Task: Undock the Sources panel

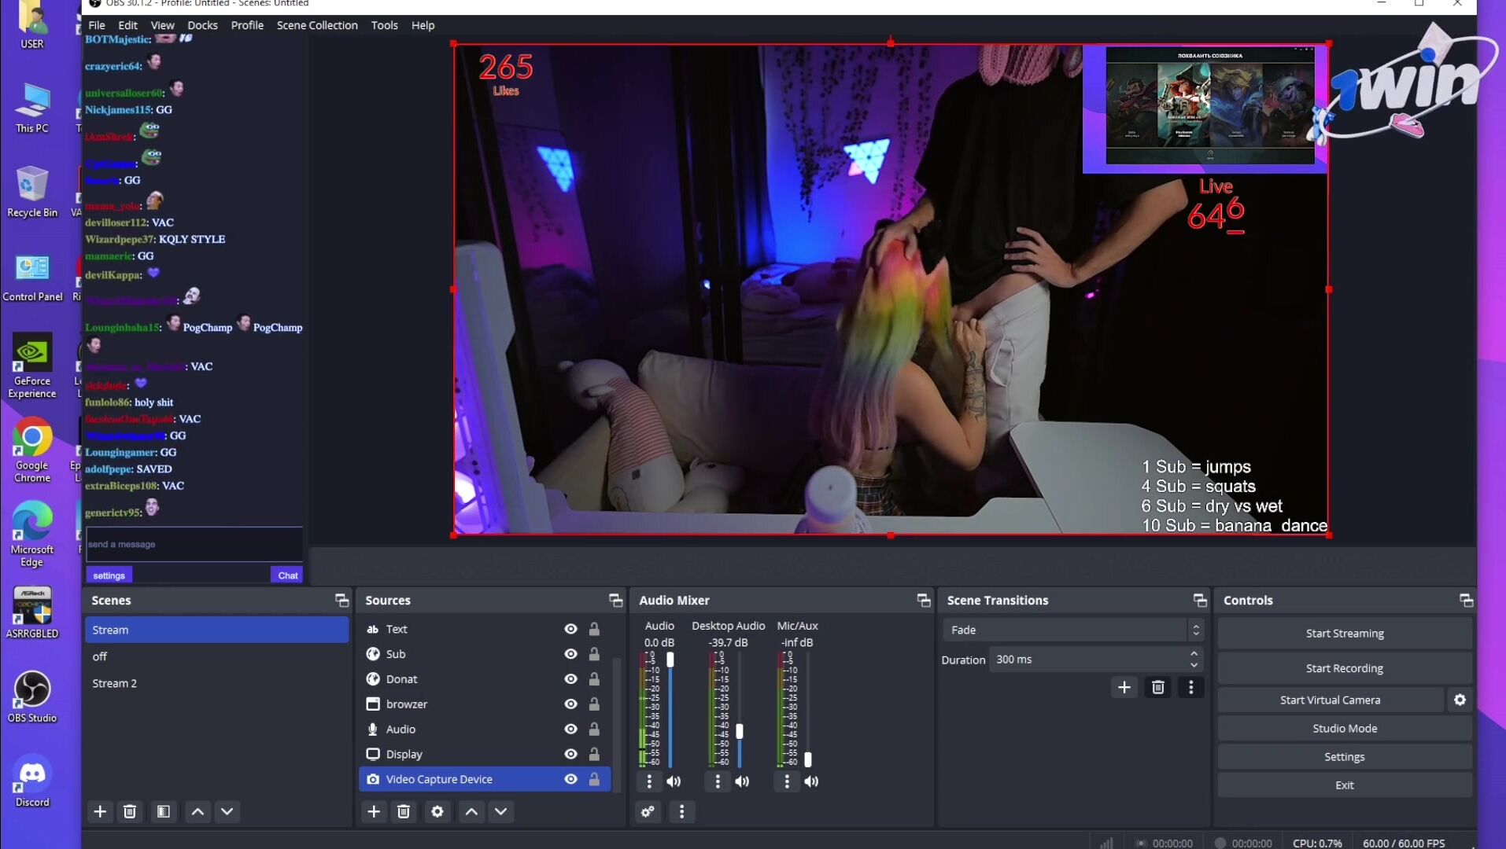Action: [615, 600]
